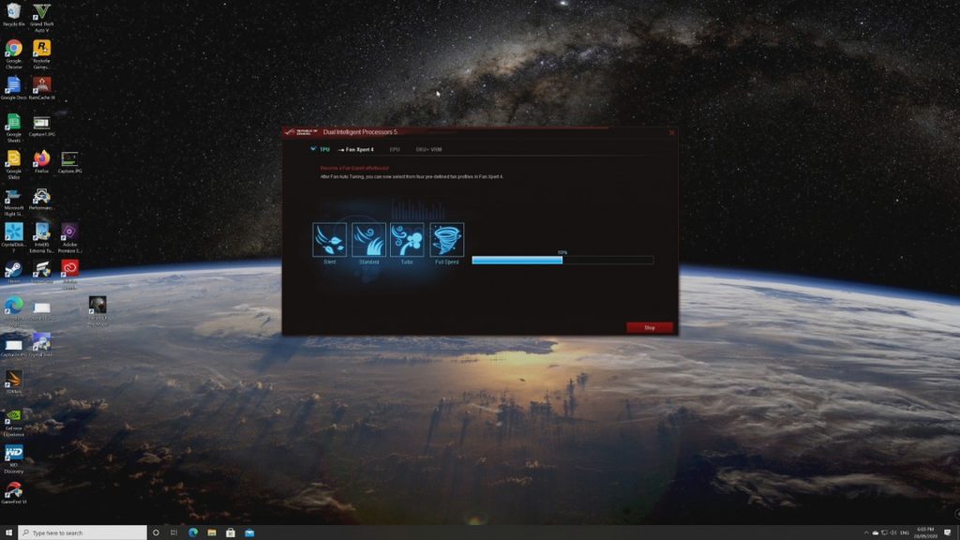960x540 pixels.
Task: Select the Standard fan profile icon
Action: point(368,239)
